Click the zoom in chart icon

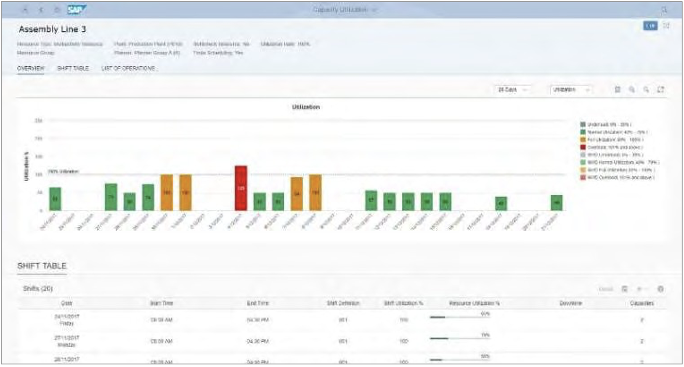(632, 89)
